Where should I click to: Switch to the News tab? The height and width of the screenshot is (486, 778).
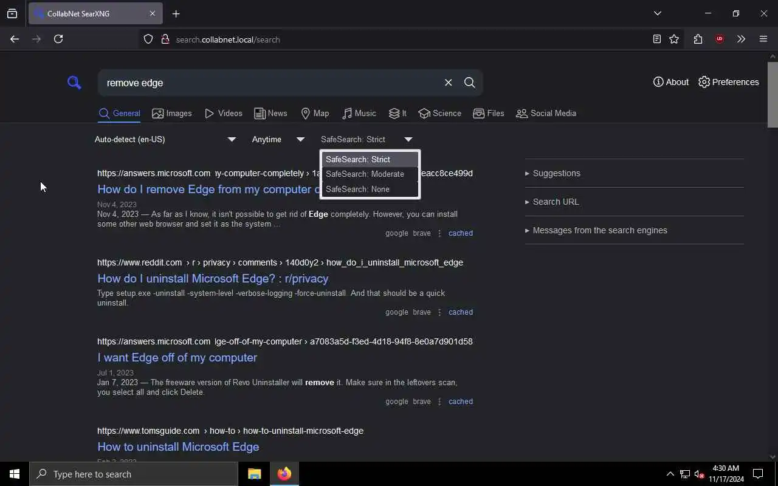(270, 113)
